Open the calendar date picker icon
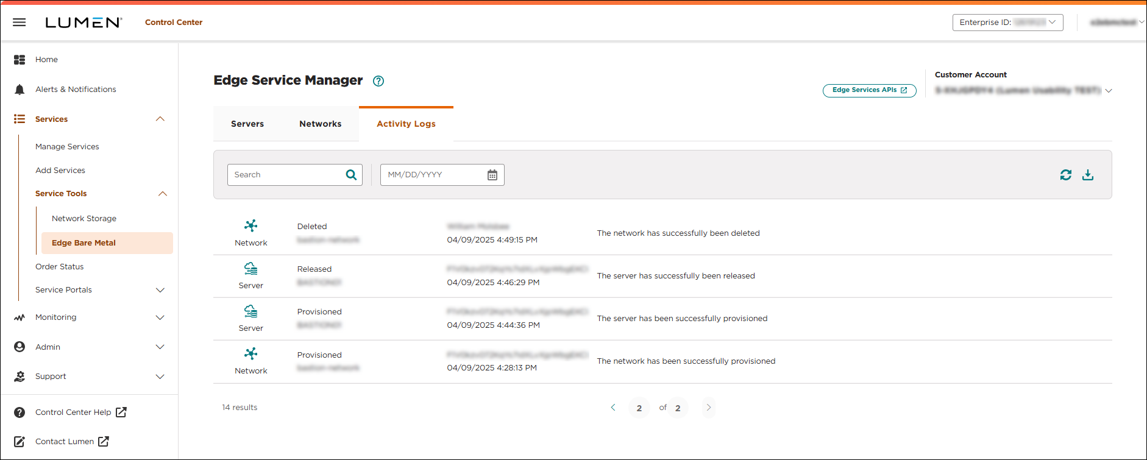The image size is (1147, 460). [x=492, y=175]
